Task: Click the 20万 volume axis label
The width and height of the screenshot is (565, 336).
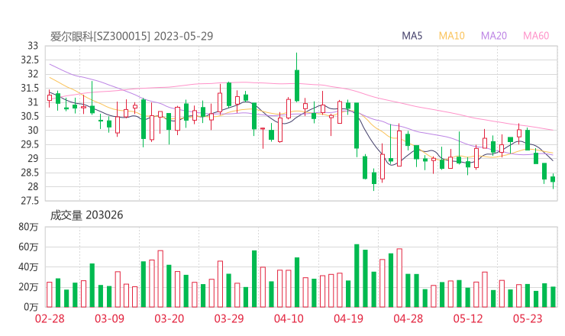Action: [x=28, y=287]
